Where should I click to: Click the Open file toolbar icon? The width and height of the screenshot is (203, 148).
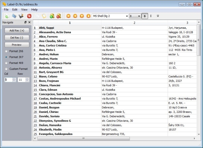[x=14, y=16]
